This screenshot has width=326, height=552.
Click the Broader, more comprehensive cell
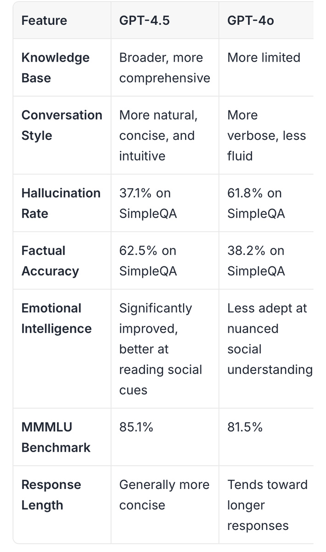(164, 68)
